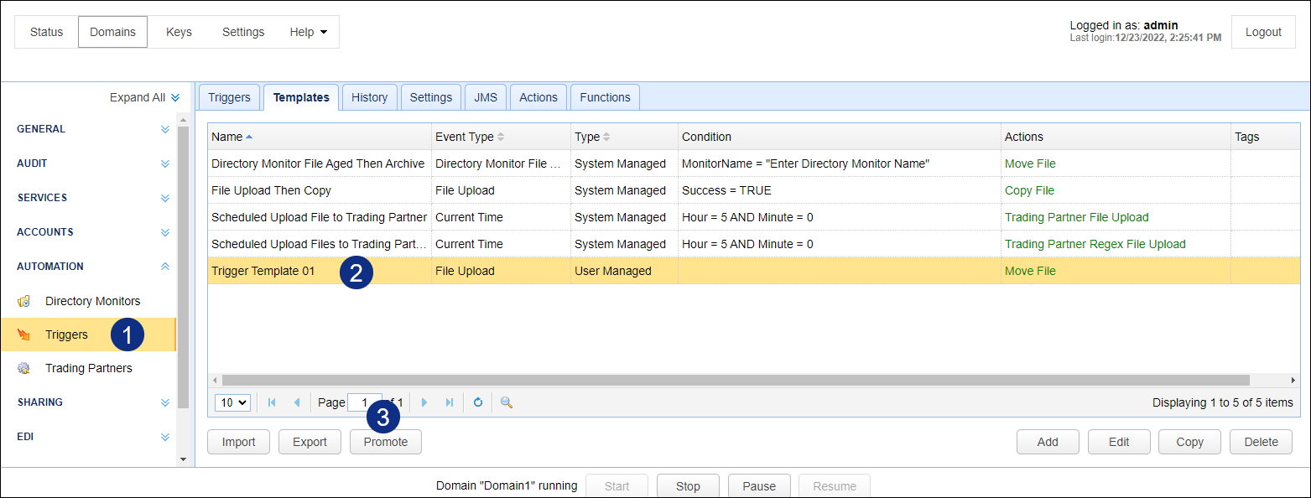Click the sidebar vertical scrollbar
Image resolution: width=1311 pixels, height=498 pixels.
point(184,268)
